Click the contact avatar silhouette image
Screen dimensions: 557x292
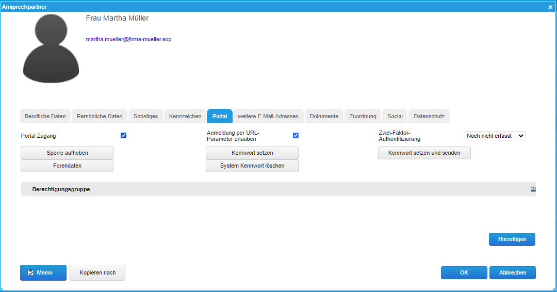click(51, 48)
